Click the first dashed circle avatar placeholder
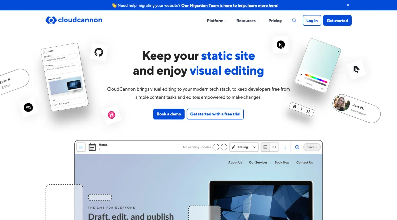The height and width of the screenshot is (220, 397). (x=216, y=147)
